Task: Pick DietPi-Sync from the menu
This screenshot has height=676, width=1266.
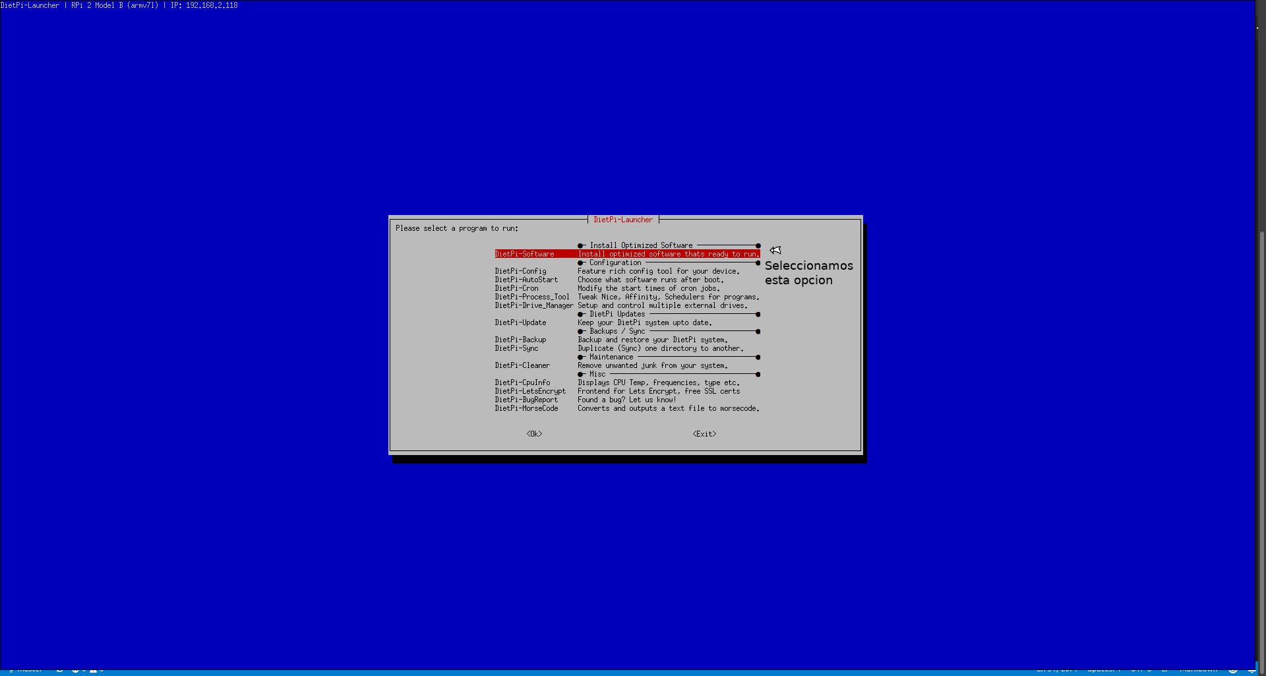Action: (x=516, y=348)
